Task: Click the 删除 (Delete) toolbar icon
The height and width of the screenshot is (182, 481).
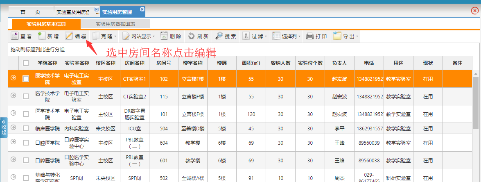Action: (164, 36)
